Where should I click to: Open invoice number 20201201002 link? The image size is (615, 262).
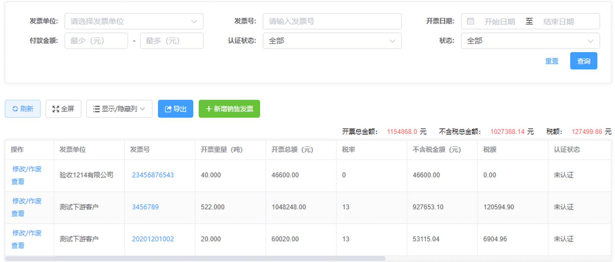point(153,239)
